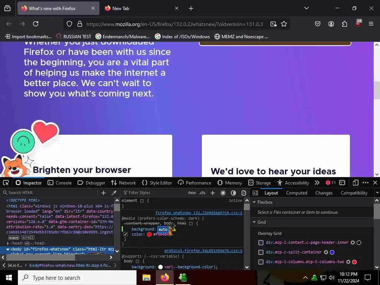Image resolution: width=380 pixels, height=285 pixels.
Task: Pick a color with the eyedropper tool
Action: (114, 193)
